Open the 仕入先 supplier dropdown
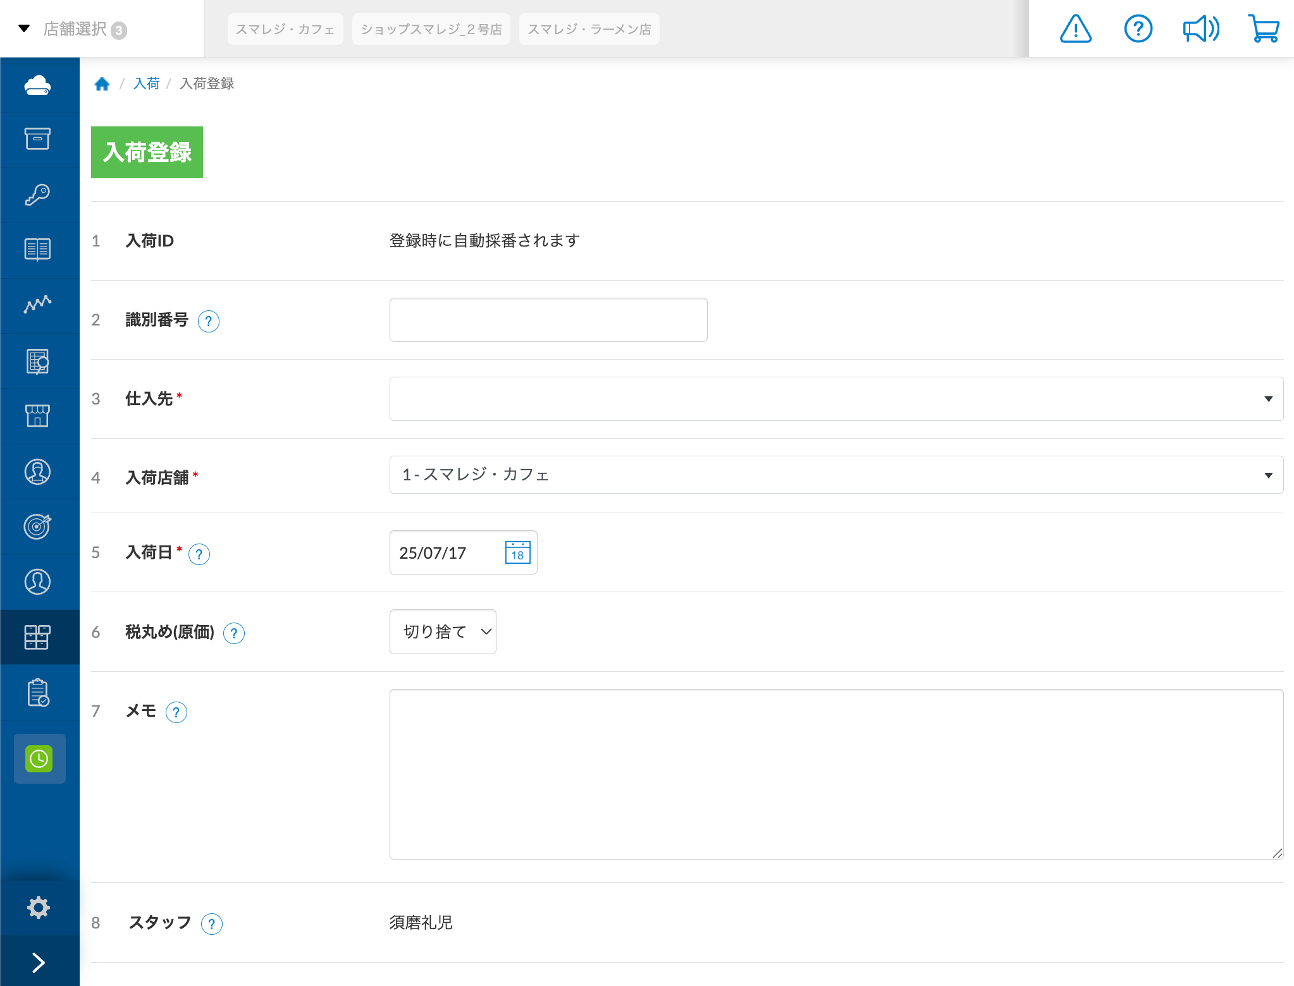The width and height of the screenshot is (1294, 986). point(835,399)
